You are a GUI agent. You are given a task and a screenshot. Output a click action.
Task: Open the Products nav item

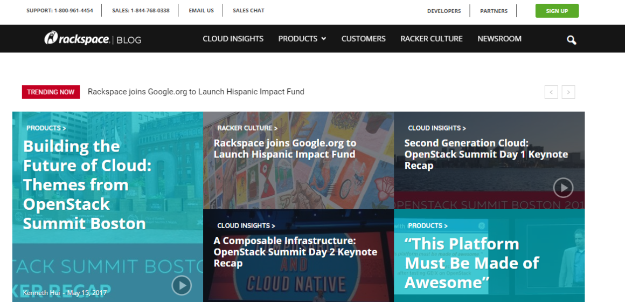click(x=298, y=39)
